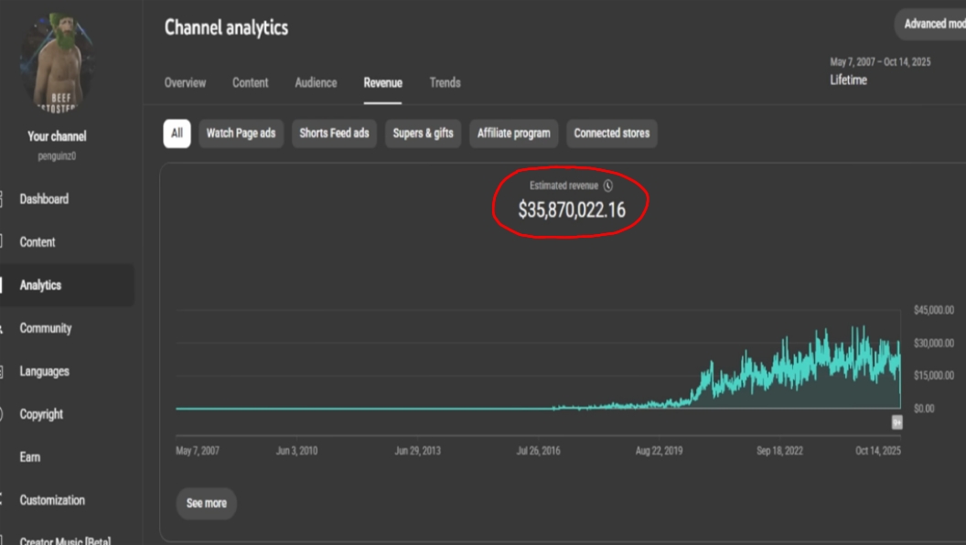The image size is (966, 545).
Task: Open Copyright in the sidebar
Action: tap(40, 414)
